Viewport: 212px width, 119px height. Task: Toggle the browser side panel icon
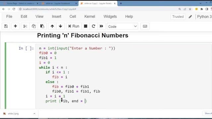(207, 9)
